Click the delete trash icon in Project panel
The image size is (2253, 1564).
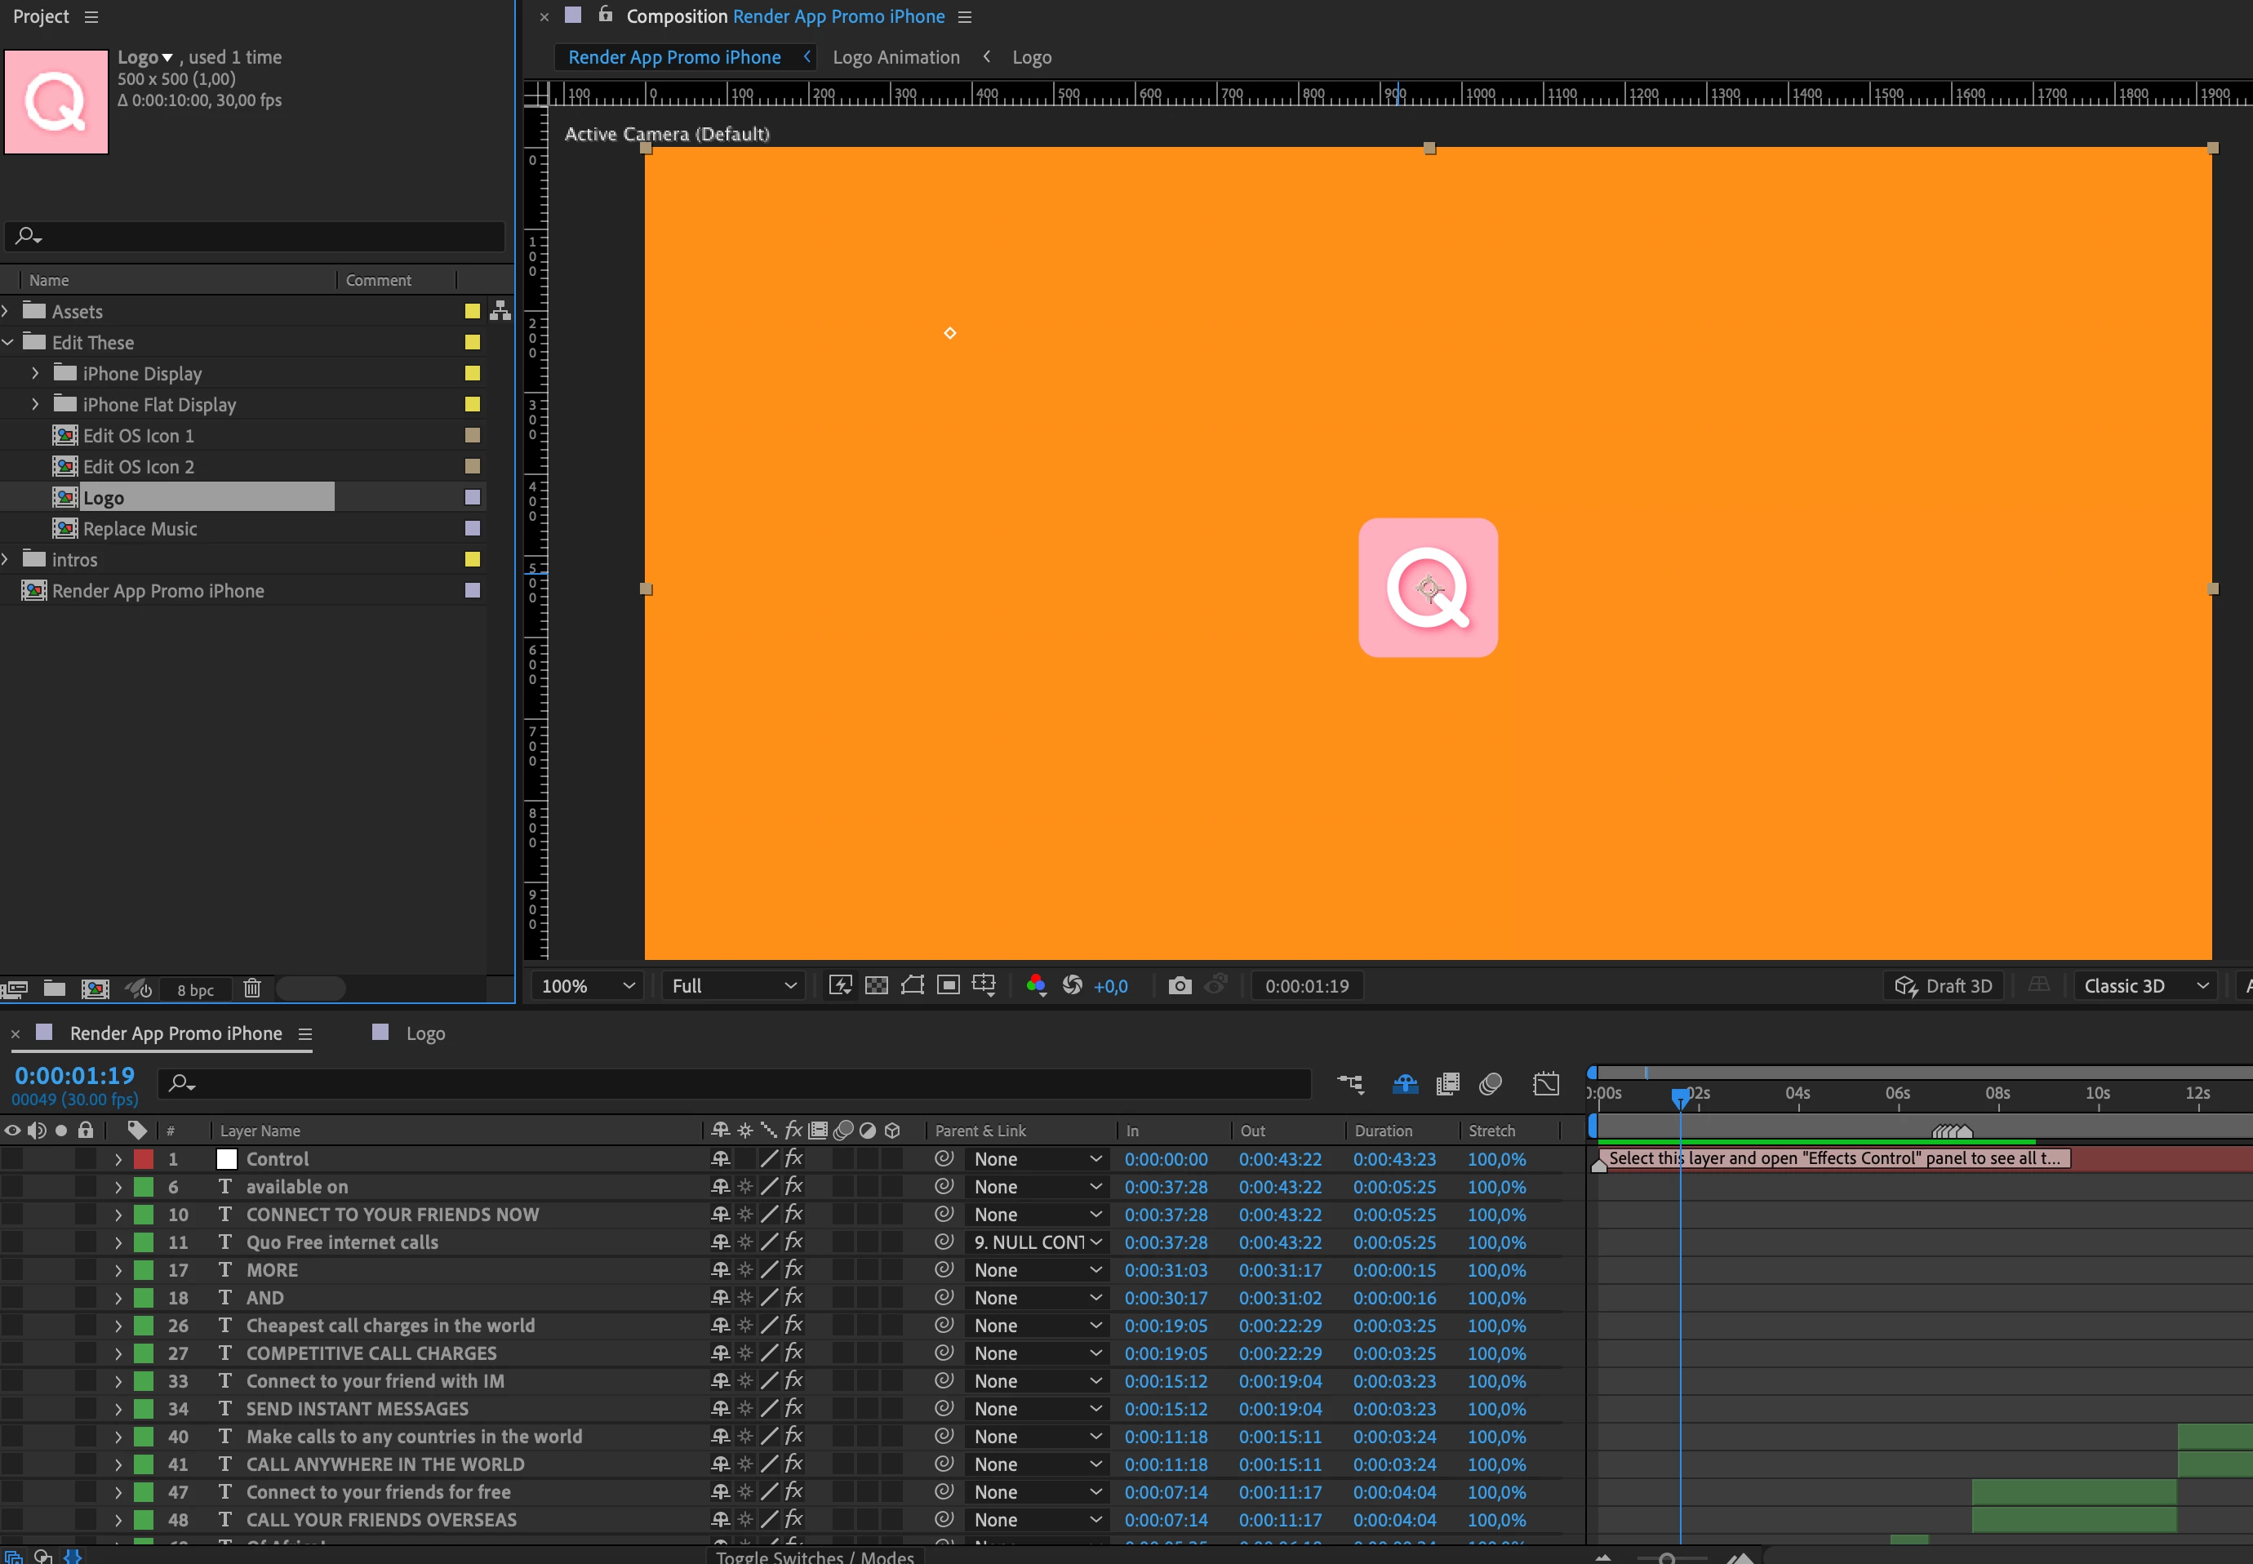coord(252,989)
